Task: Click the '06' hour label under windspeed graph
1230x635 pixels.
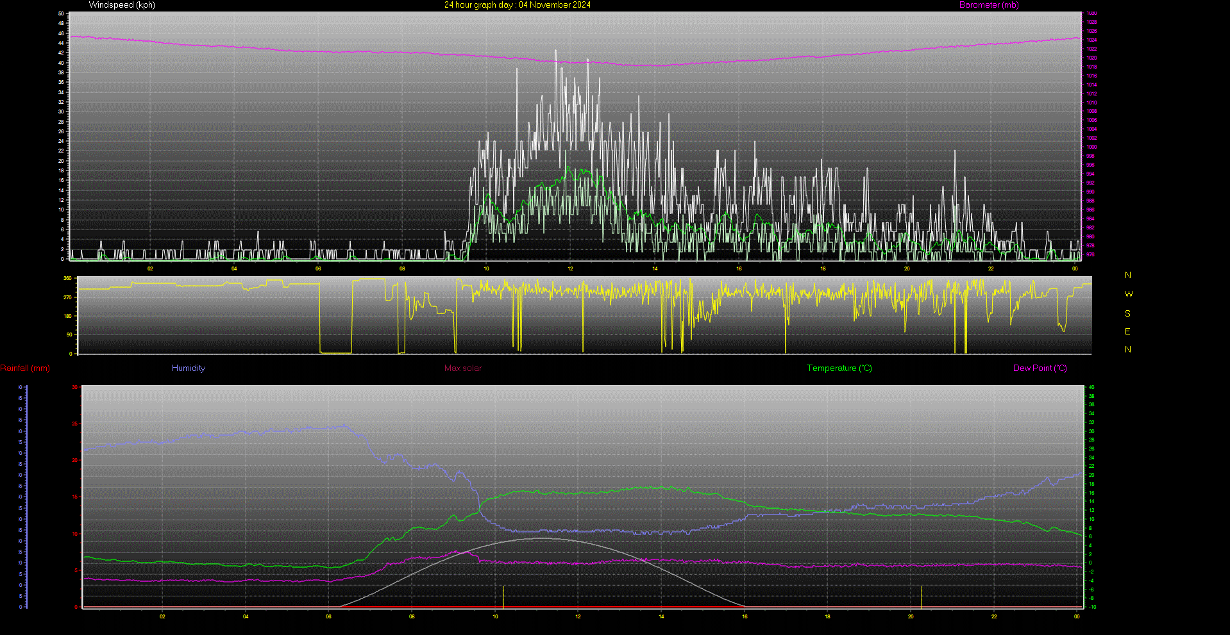Action: pos(318,268)
